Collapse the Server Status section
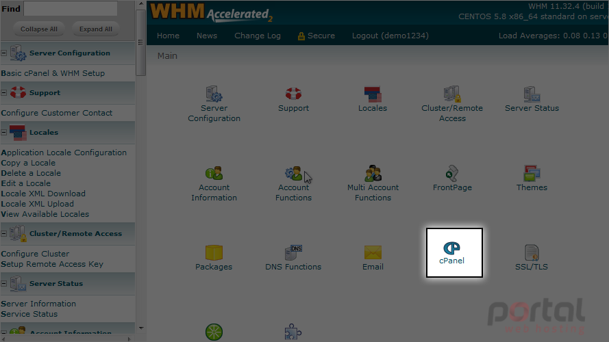609x342 pixels. [x=4, y=283]
